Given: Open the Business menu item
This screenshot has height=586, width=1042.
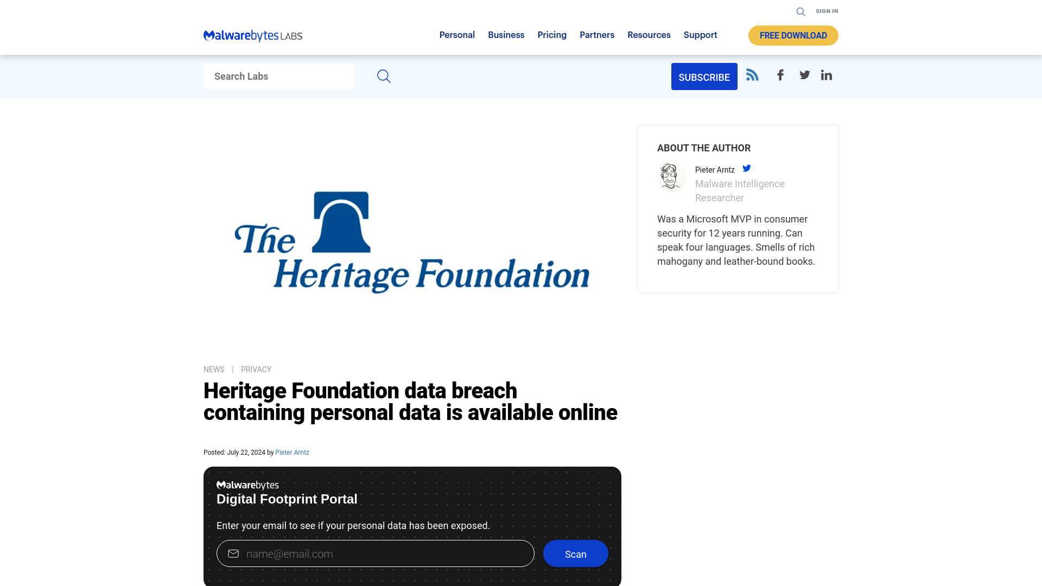Looking at the screenshot, I should pyautogui.click(x=506, y=34).
